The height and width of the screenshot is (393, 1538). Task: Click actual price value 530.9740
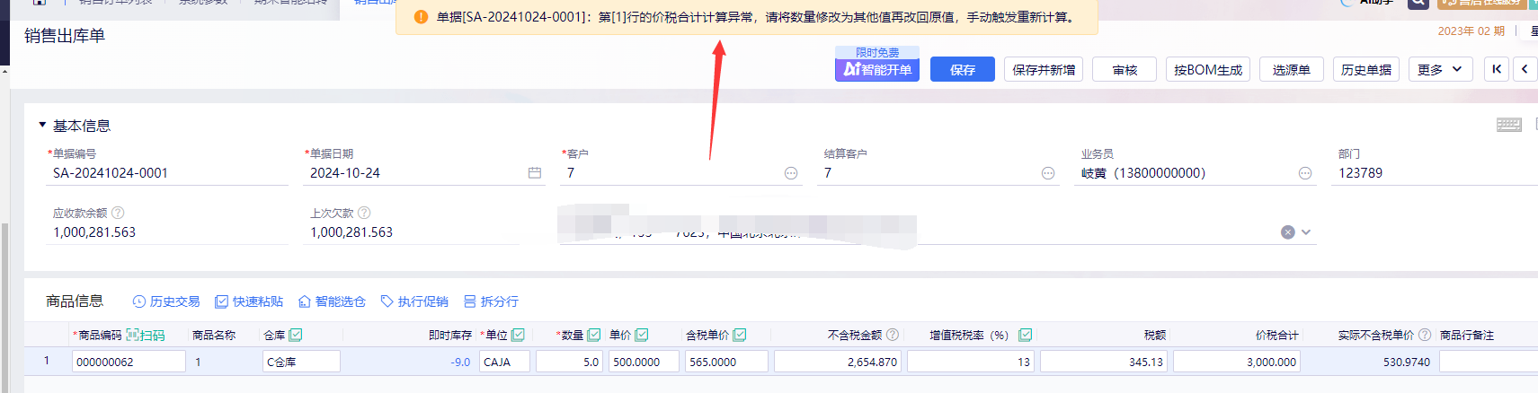(1407, 362)
